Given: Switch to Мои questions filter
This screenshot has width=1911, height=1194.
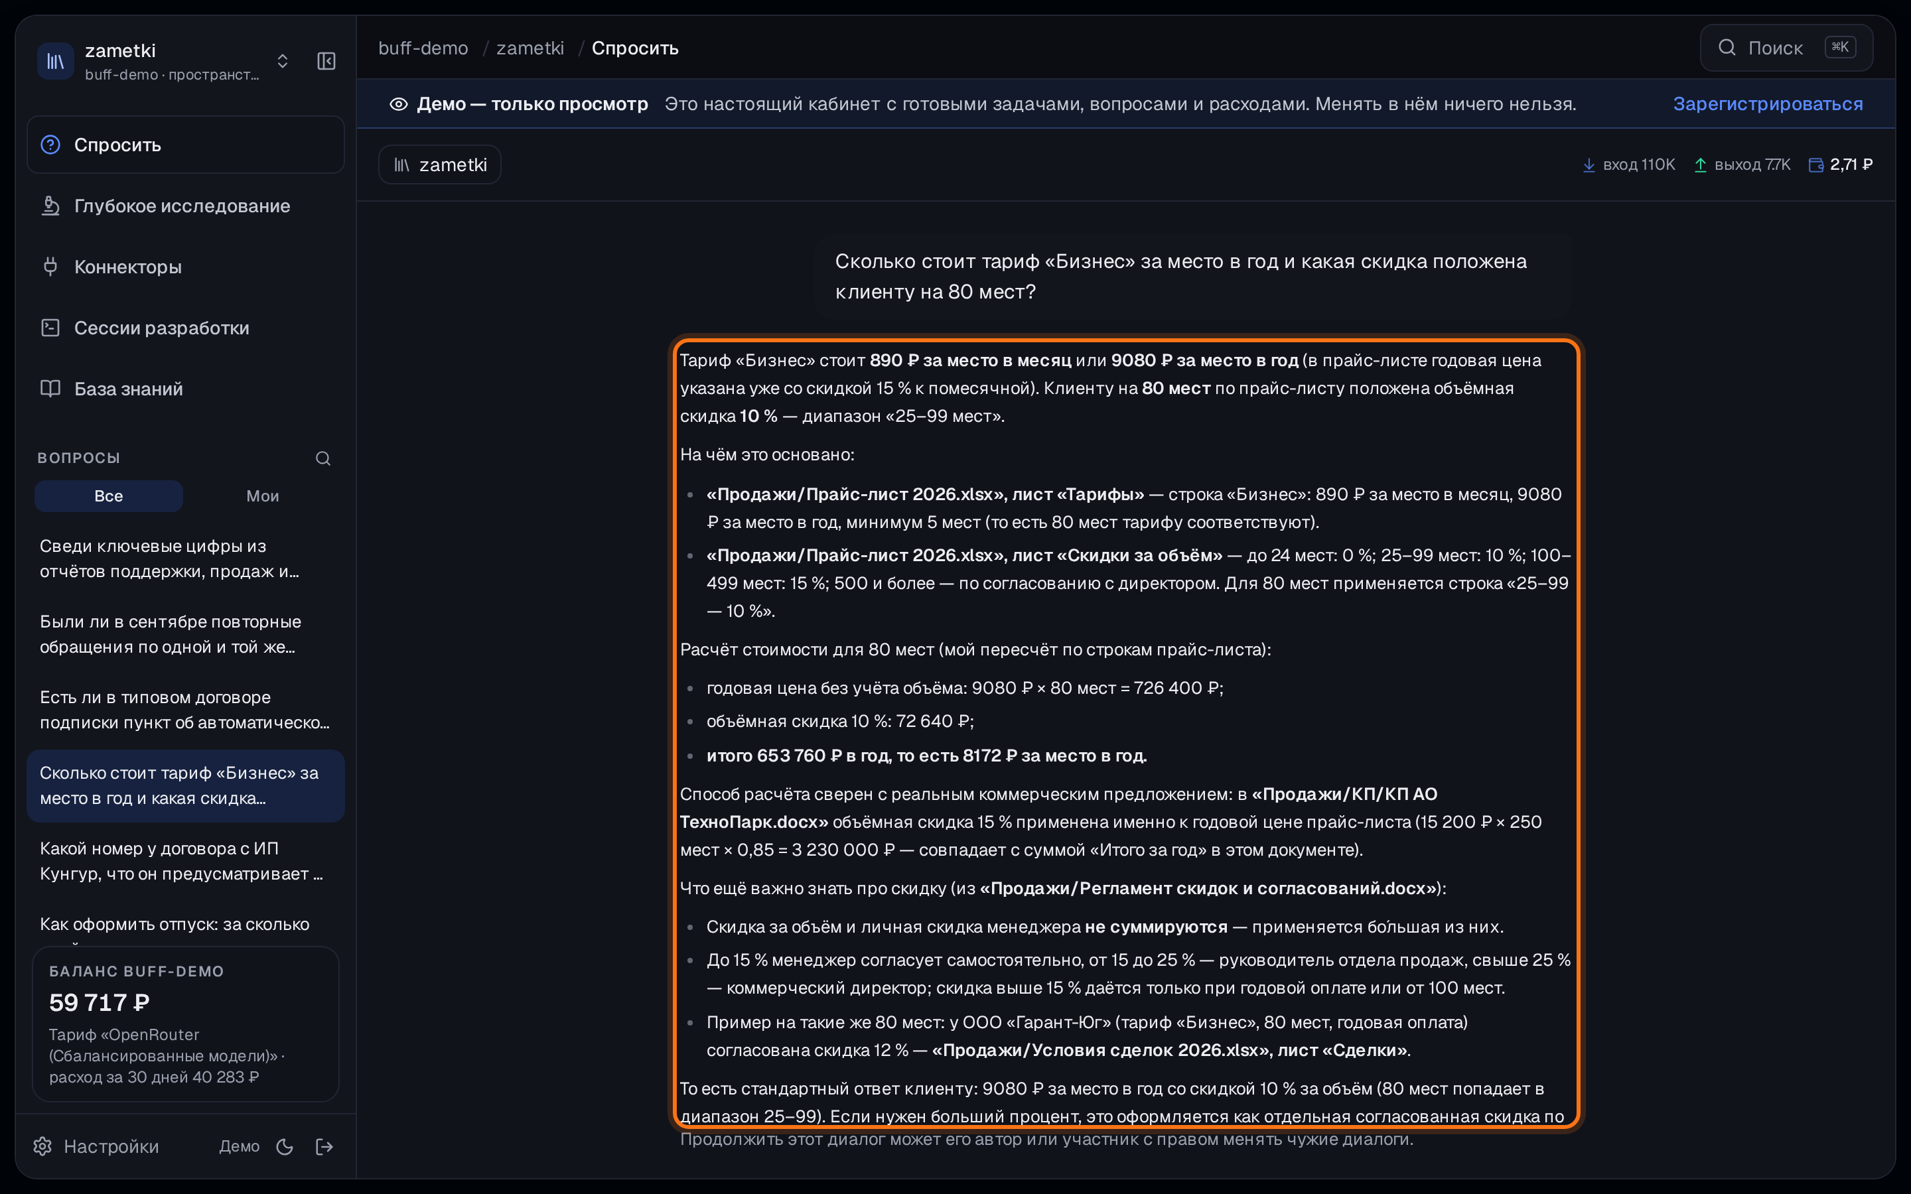Looking at the screenshot, I should pos(263,496).
